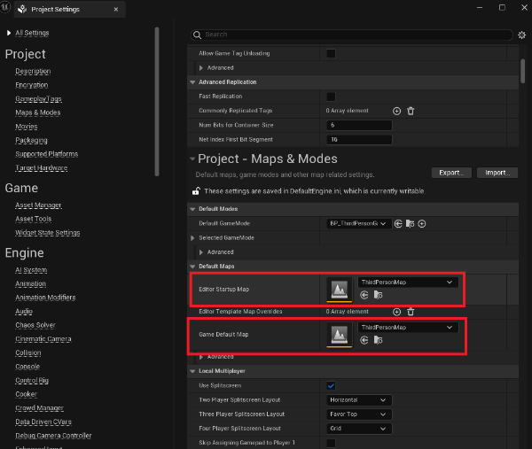Open Control Rig settings
Screen dimensions: 532x449
click(32, 381)
